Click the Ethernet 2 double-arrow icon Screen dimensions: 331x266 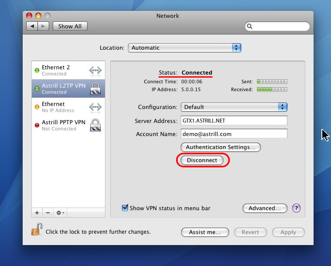[x=95, y=70]
